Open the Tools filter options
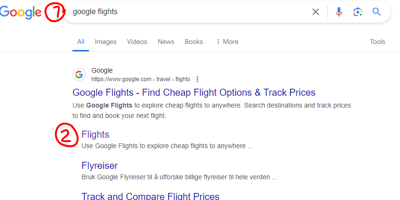 (378, 42)
